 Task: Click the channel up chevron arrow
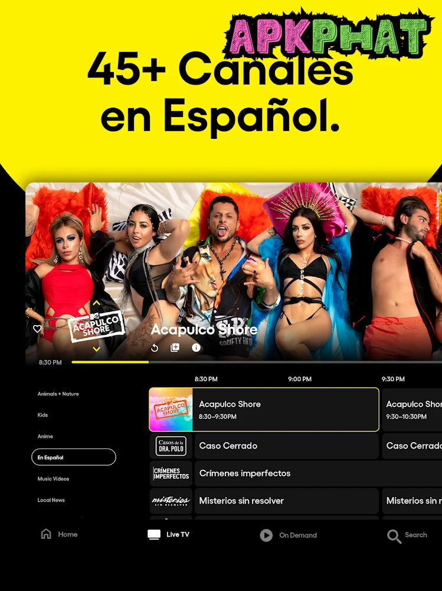[x=96, y=303]
